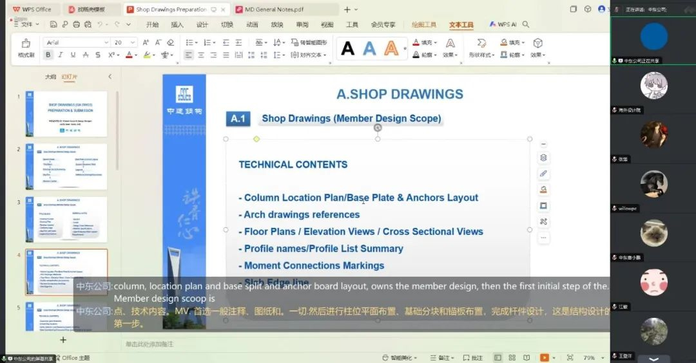Click the border frame icon beside text box

point(543,206)
